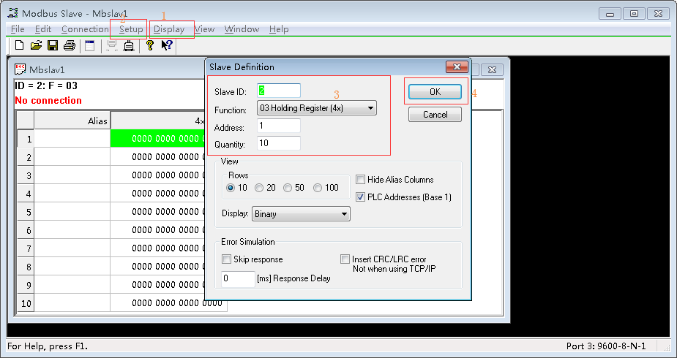Select the 20 rows radio button
The height and width of the screenshot is (358, 677).
(260, 188)
